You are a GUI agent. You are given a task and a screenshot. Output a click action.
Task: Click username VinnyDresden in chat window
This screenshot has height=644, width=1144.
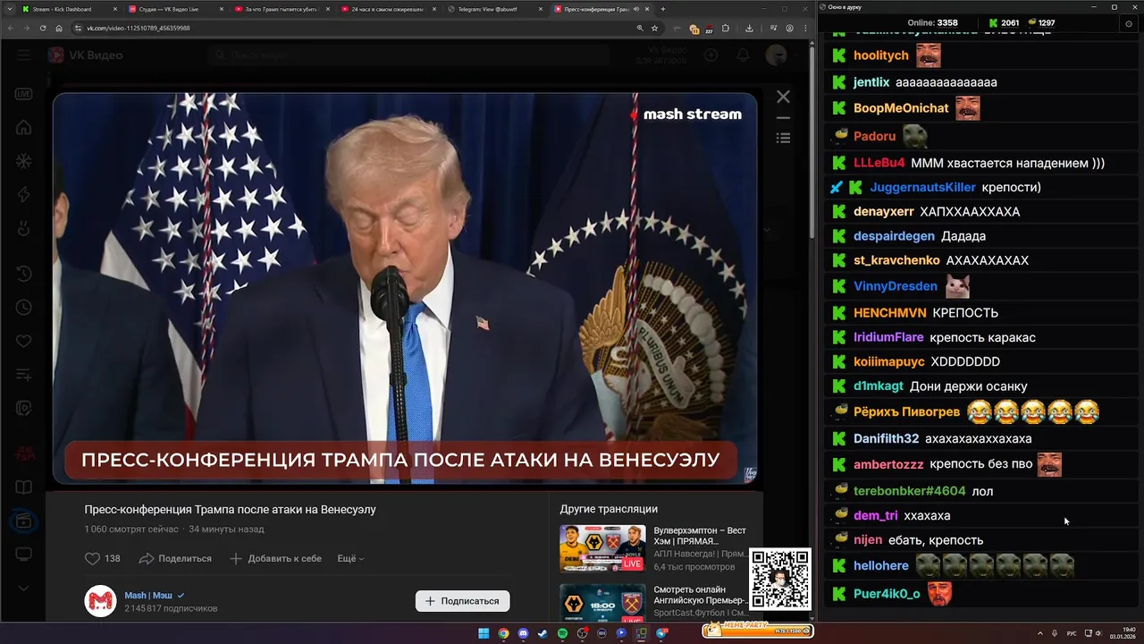point(895,286)
